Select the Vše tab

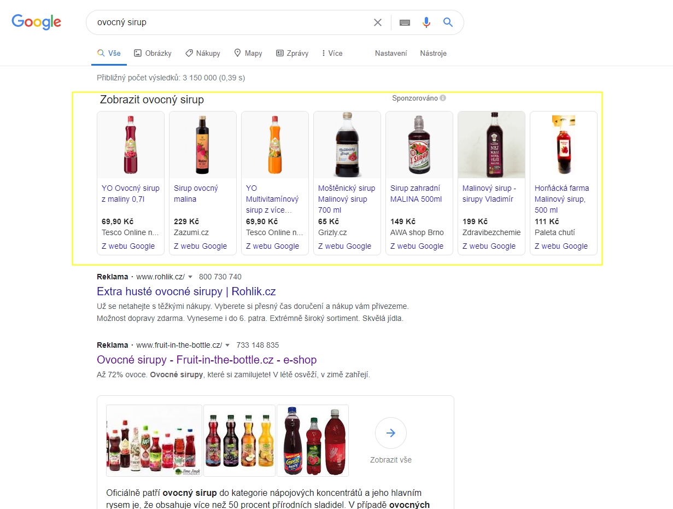point(109,53)
